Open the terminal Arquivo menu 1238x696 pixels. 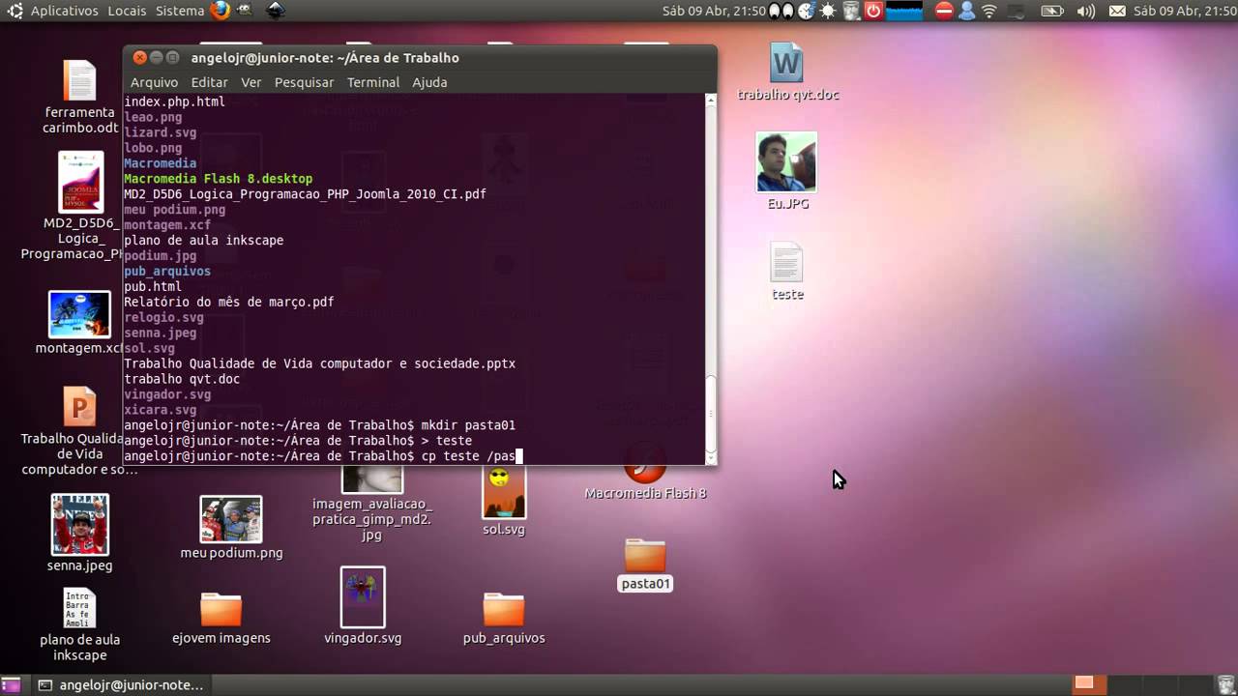(x=155, y=82)
